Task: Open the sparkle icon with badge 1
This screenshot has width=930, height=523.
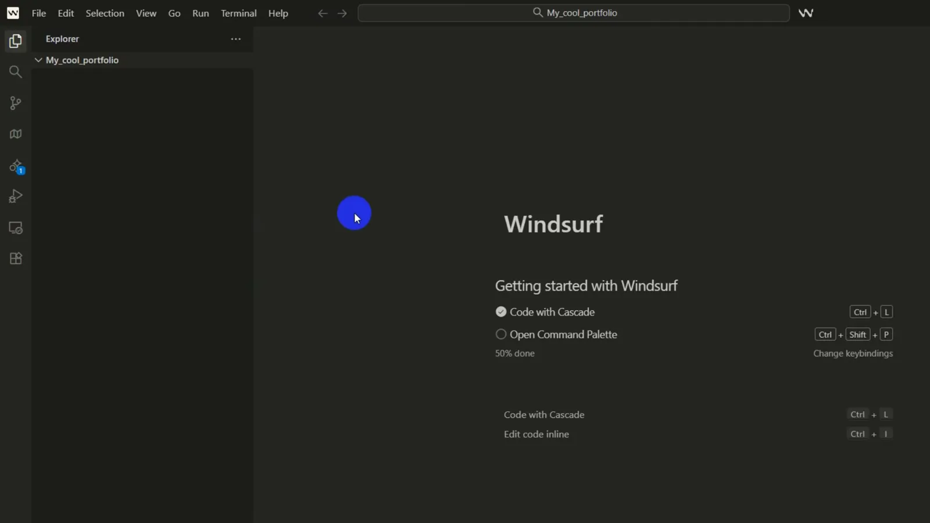Action: pyautogui.click(x=16, y=167)
